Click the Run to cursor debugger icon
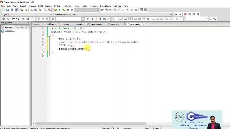 pyautogui.click(x=107, y=10)
